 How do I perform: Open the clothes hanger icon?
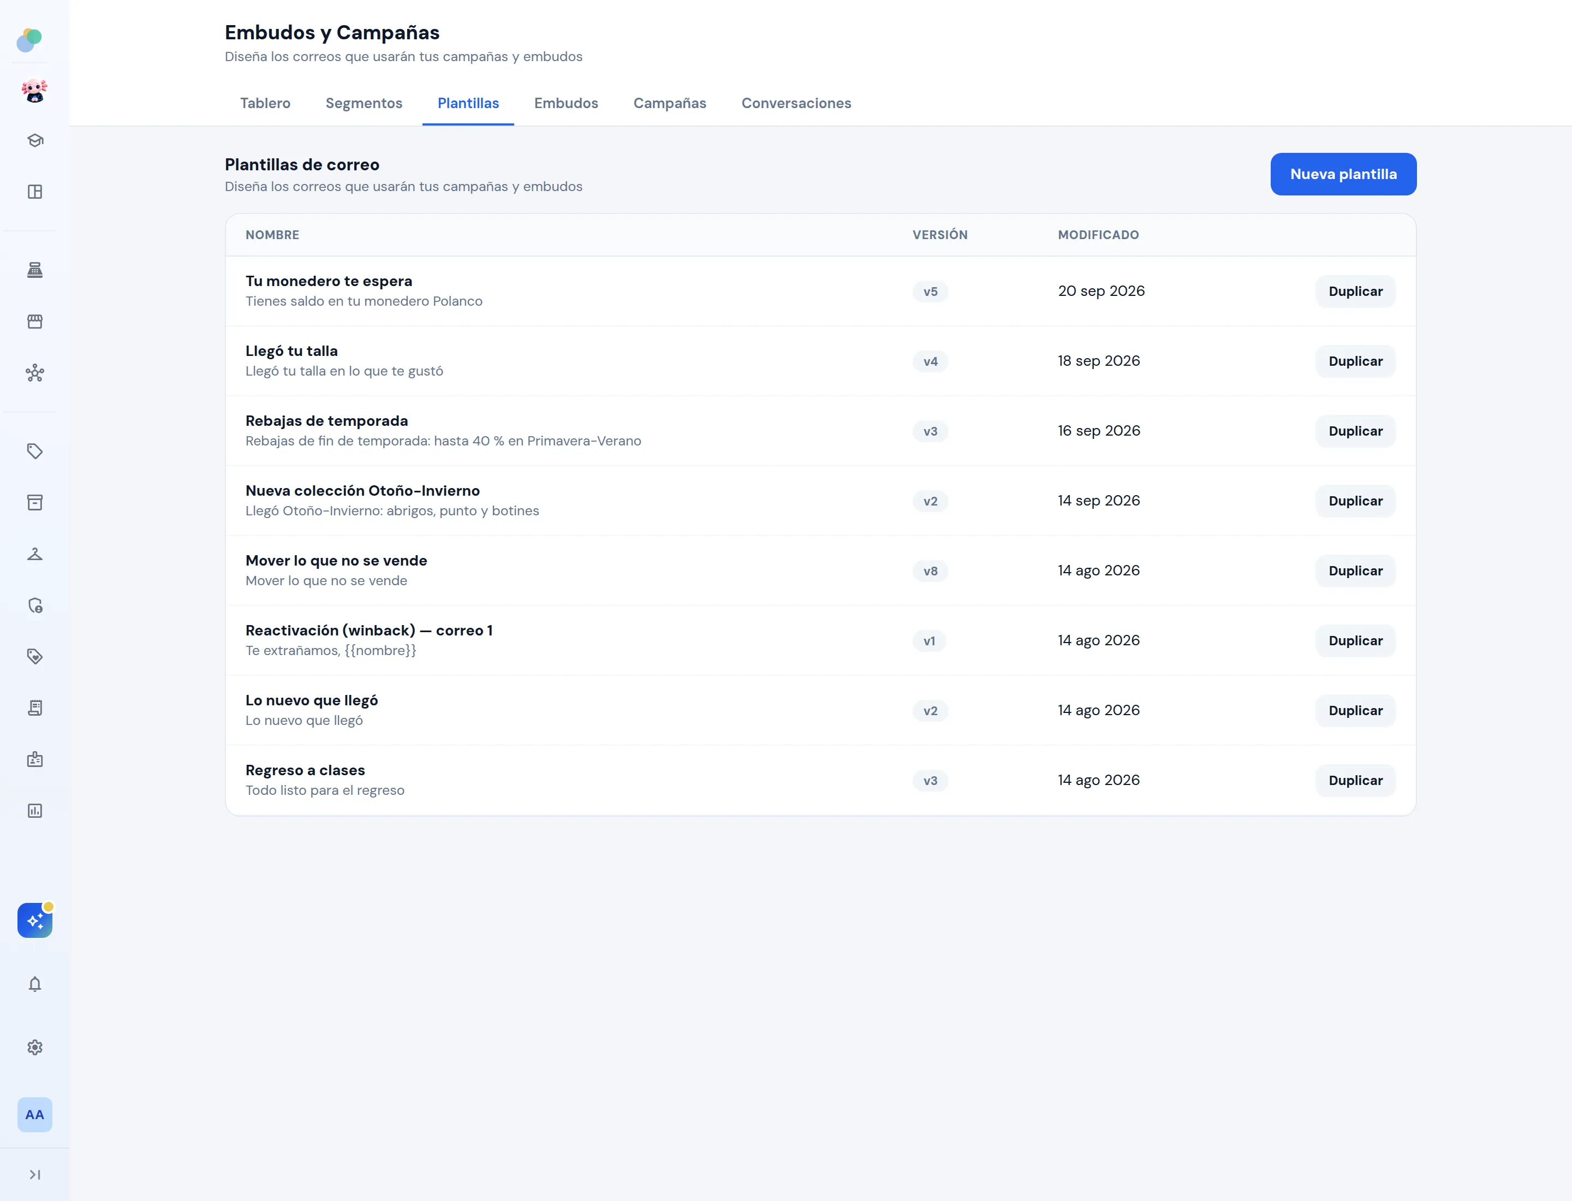(35, 554)
